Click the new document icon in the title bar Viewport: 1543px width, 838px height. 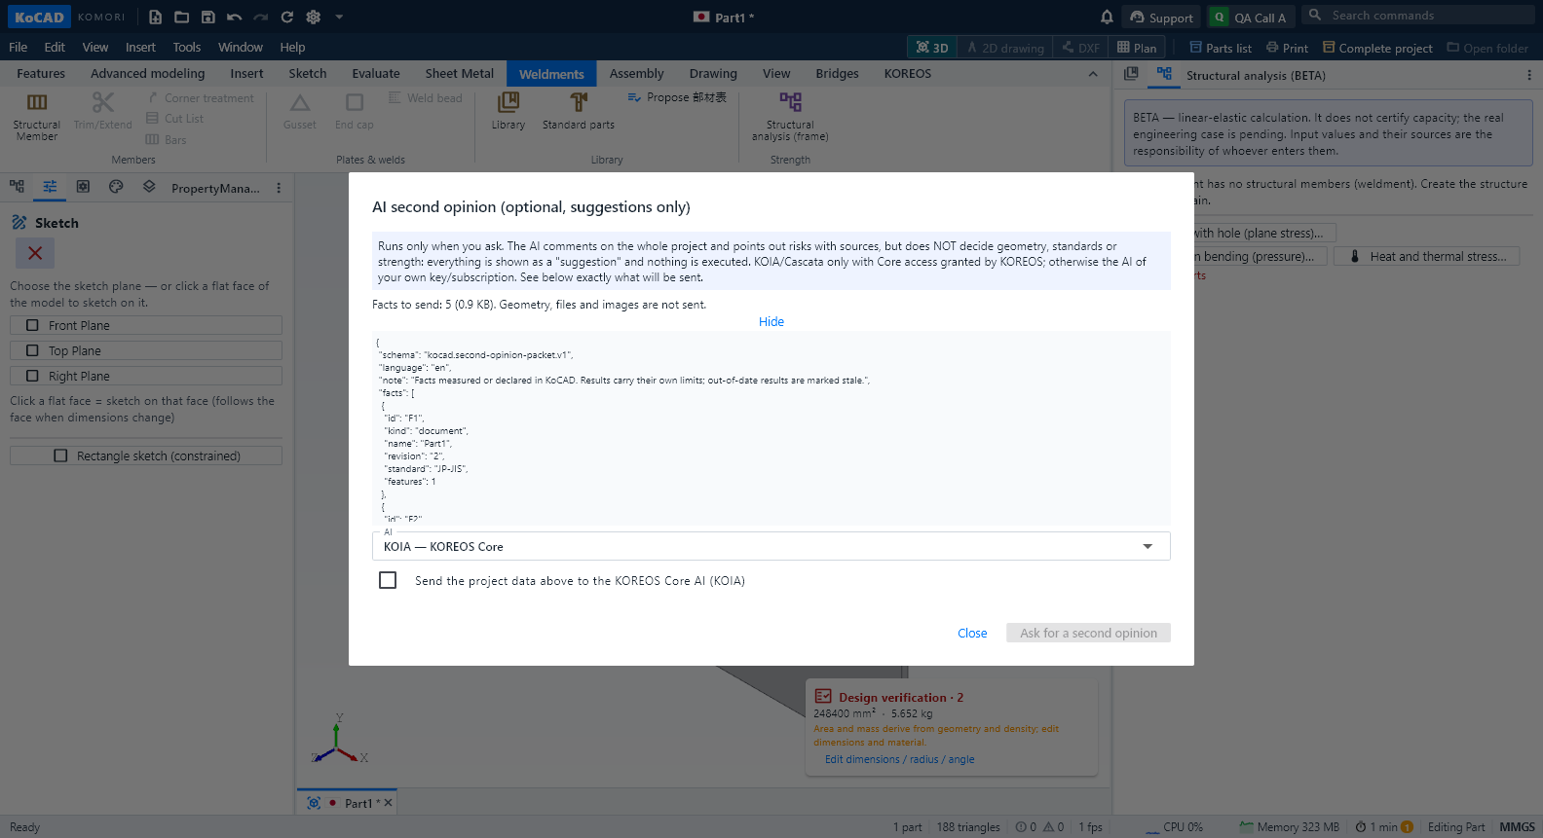point(156,17)
